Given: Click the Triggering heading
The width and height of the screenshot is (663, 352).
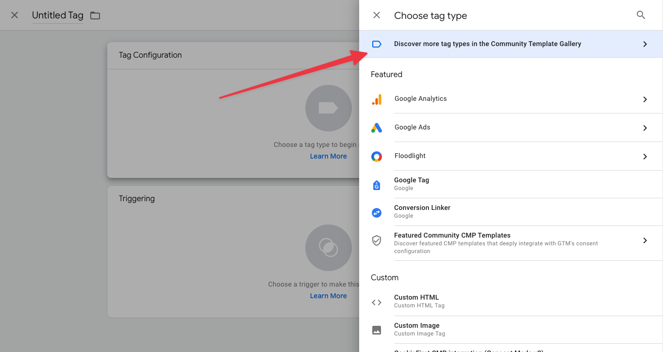Looking at the screenshot, I should [137, 199].
